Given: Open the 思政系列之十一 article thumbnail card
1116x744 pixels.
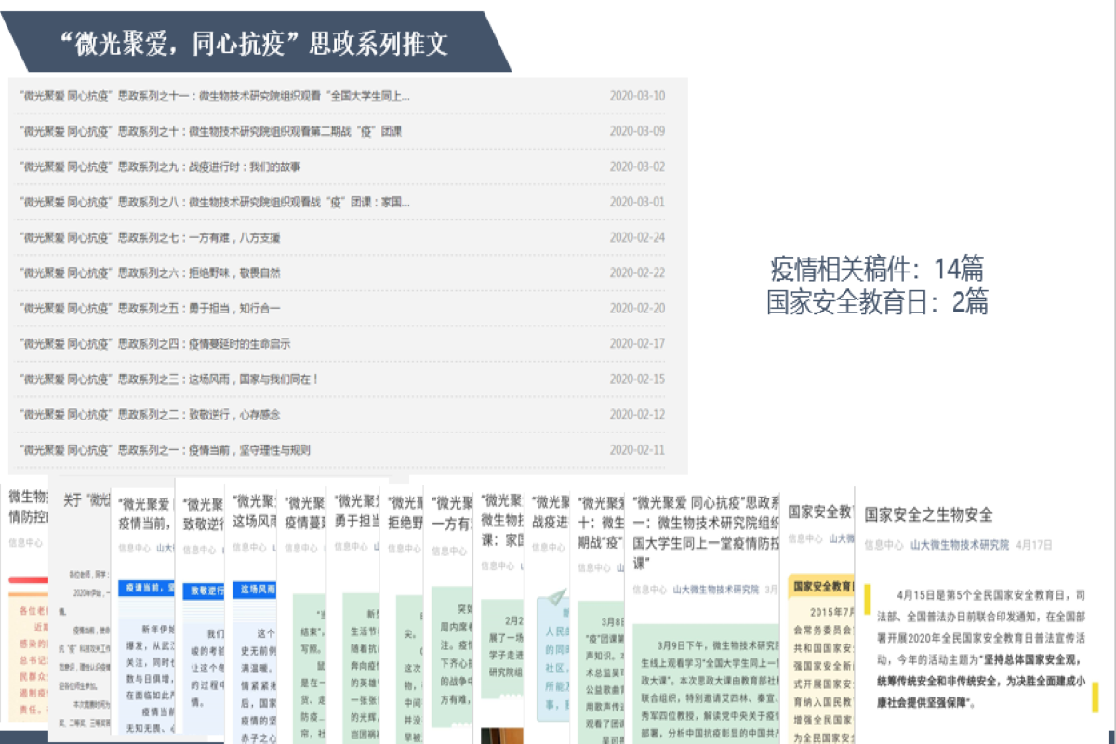Looking at the screenshot, I should [x=703, y=614].
